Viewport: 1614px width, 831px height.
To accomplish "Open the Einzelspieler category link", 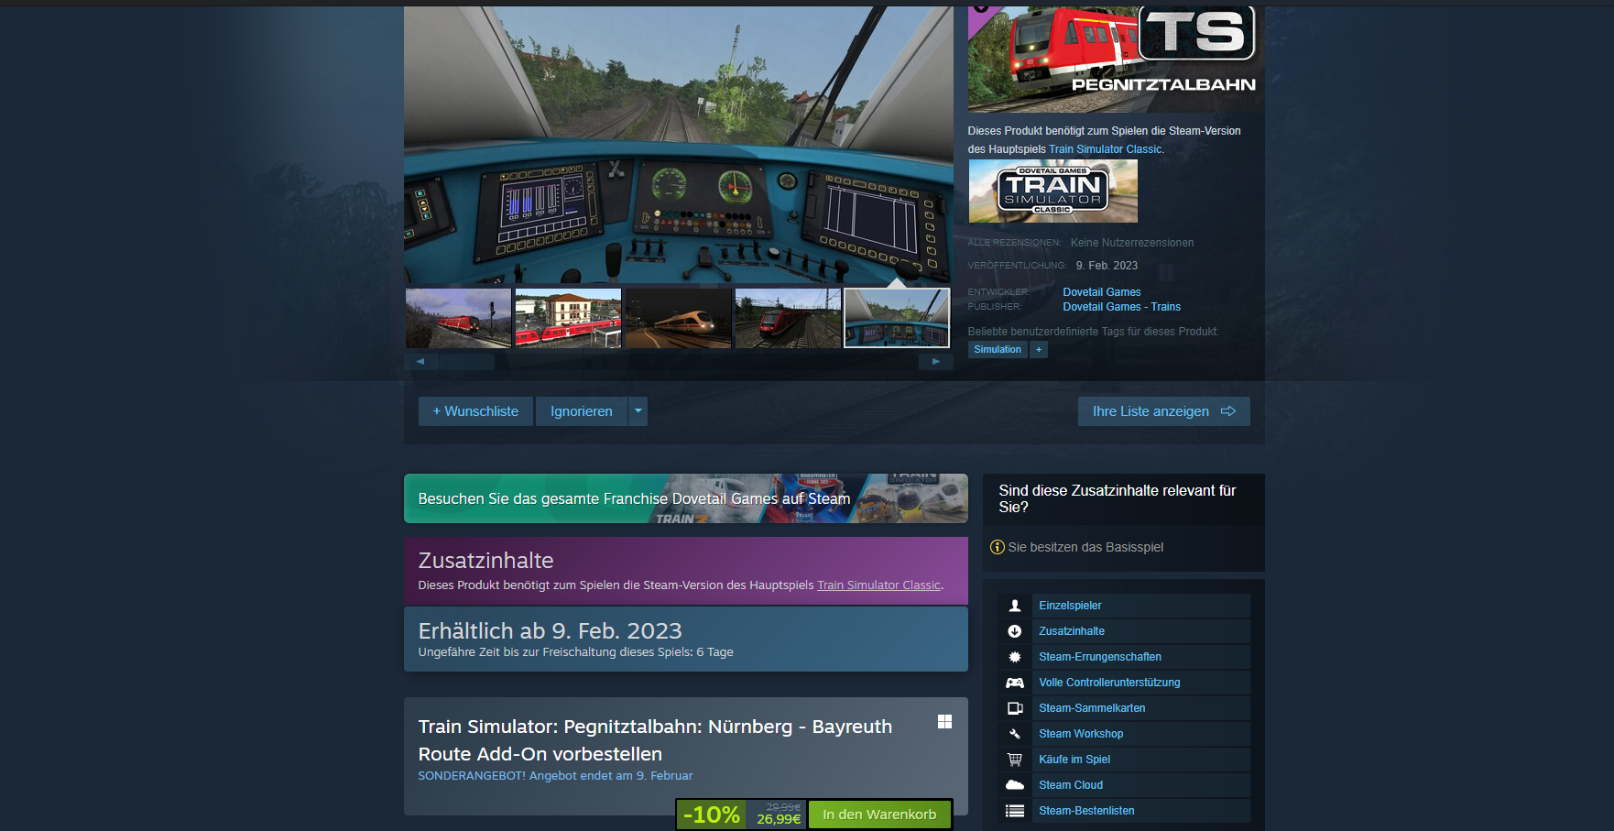I will (1070, 606).
